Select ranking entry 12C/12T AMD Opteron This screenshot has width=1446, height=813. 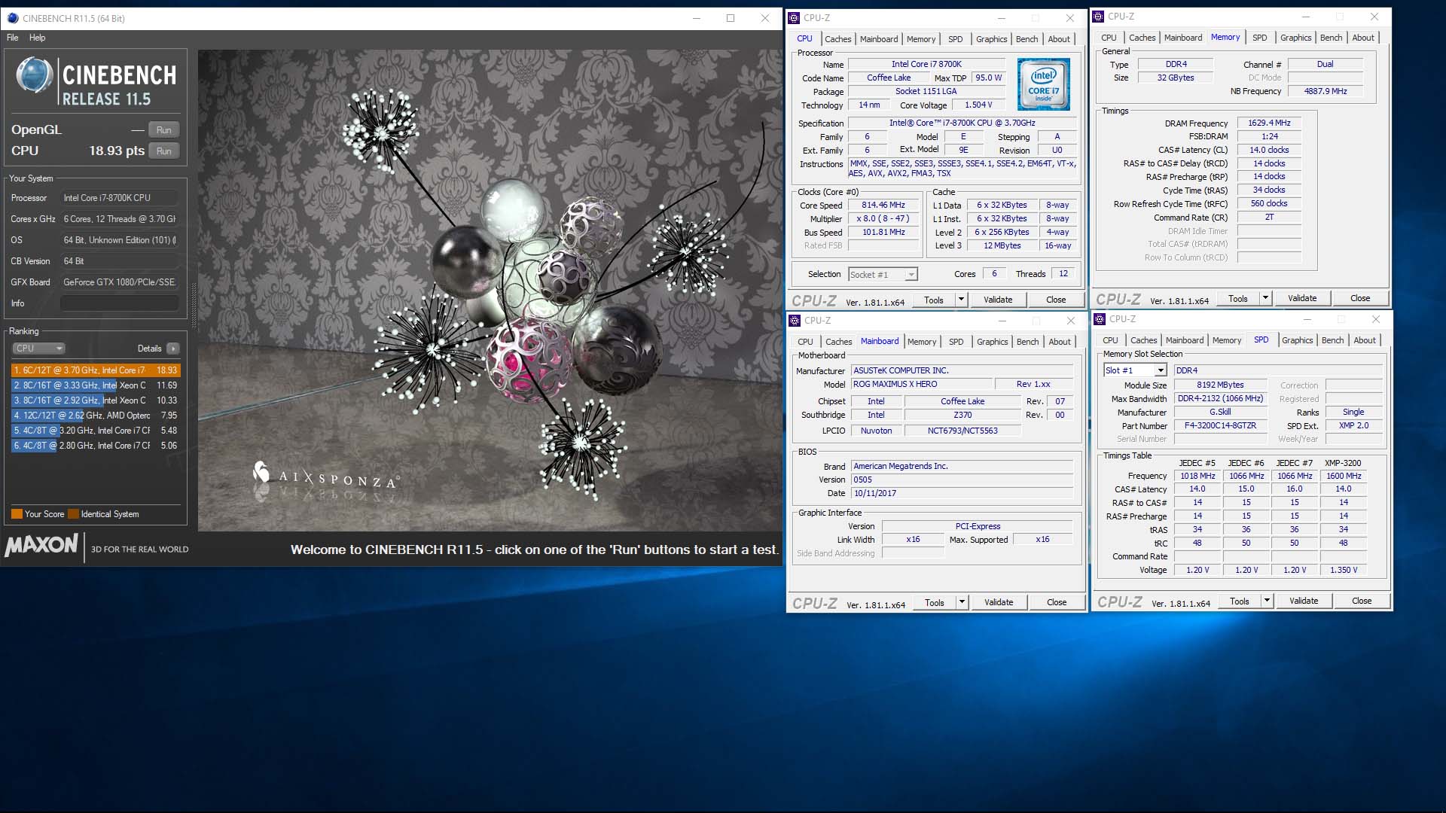(96, 416)
